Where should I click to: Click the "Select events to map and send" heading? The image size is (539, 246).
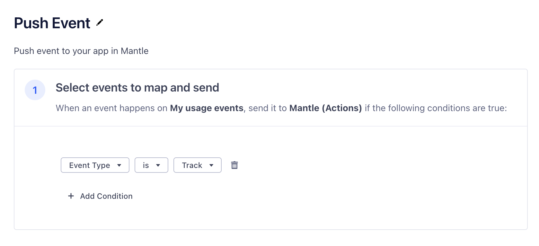click(137, 88)
